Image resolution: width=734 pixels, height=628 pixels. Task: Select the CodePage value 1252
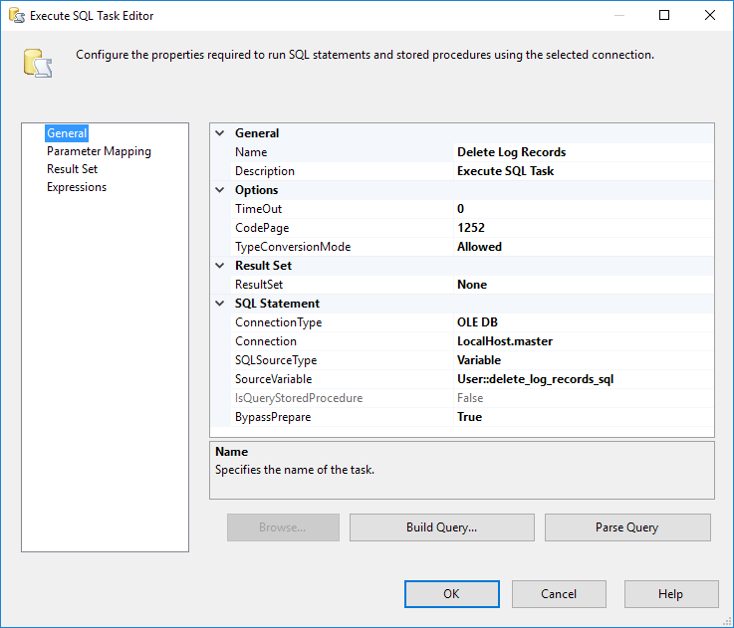pyautogui.click(x=584, y=228)
